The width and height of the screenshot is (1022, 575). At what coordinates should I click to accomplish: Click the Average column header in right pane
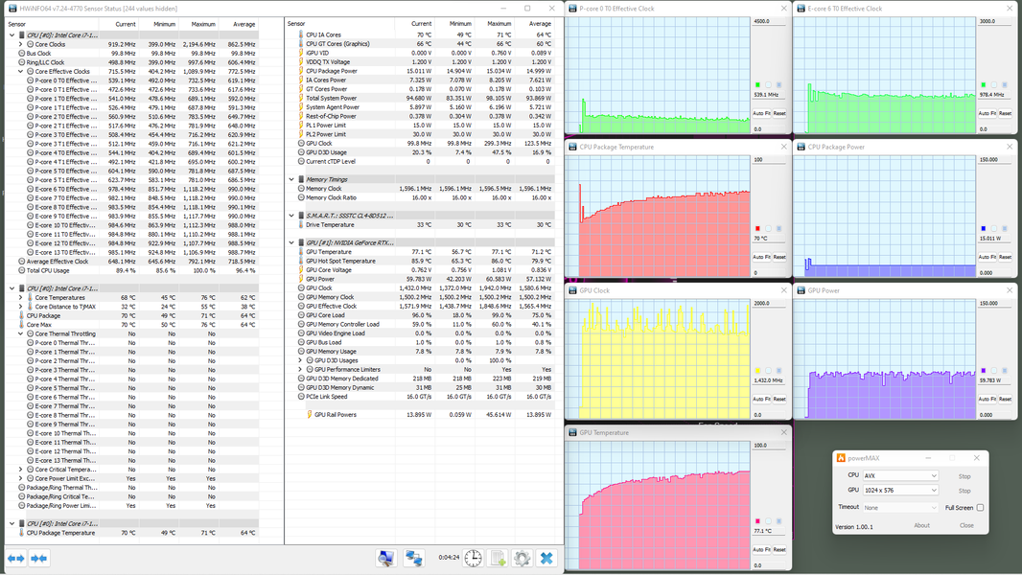(534, 24)
